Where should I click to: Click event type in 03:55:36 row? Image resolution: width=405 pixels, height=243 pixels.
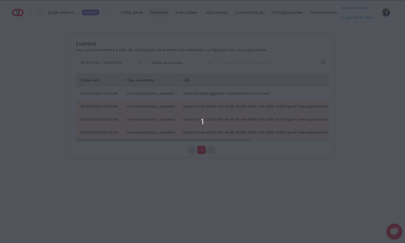click(x=151, y=119)
